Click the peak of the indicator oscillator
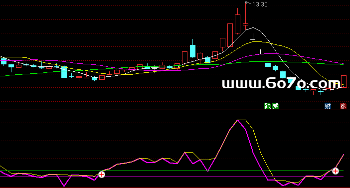The image size is (350, 188). [238, 120]
